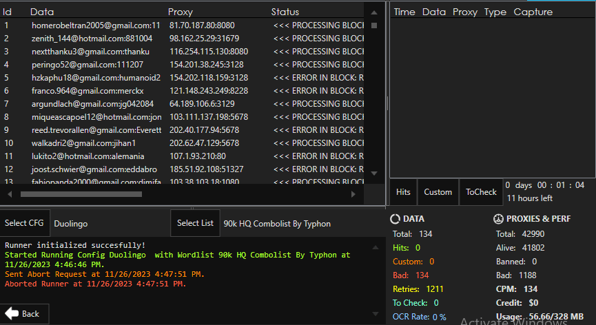Click the Status column header
This screenshot has width=596, height=325.
tap(285, 12)
